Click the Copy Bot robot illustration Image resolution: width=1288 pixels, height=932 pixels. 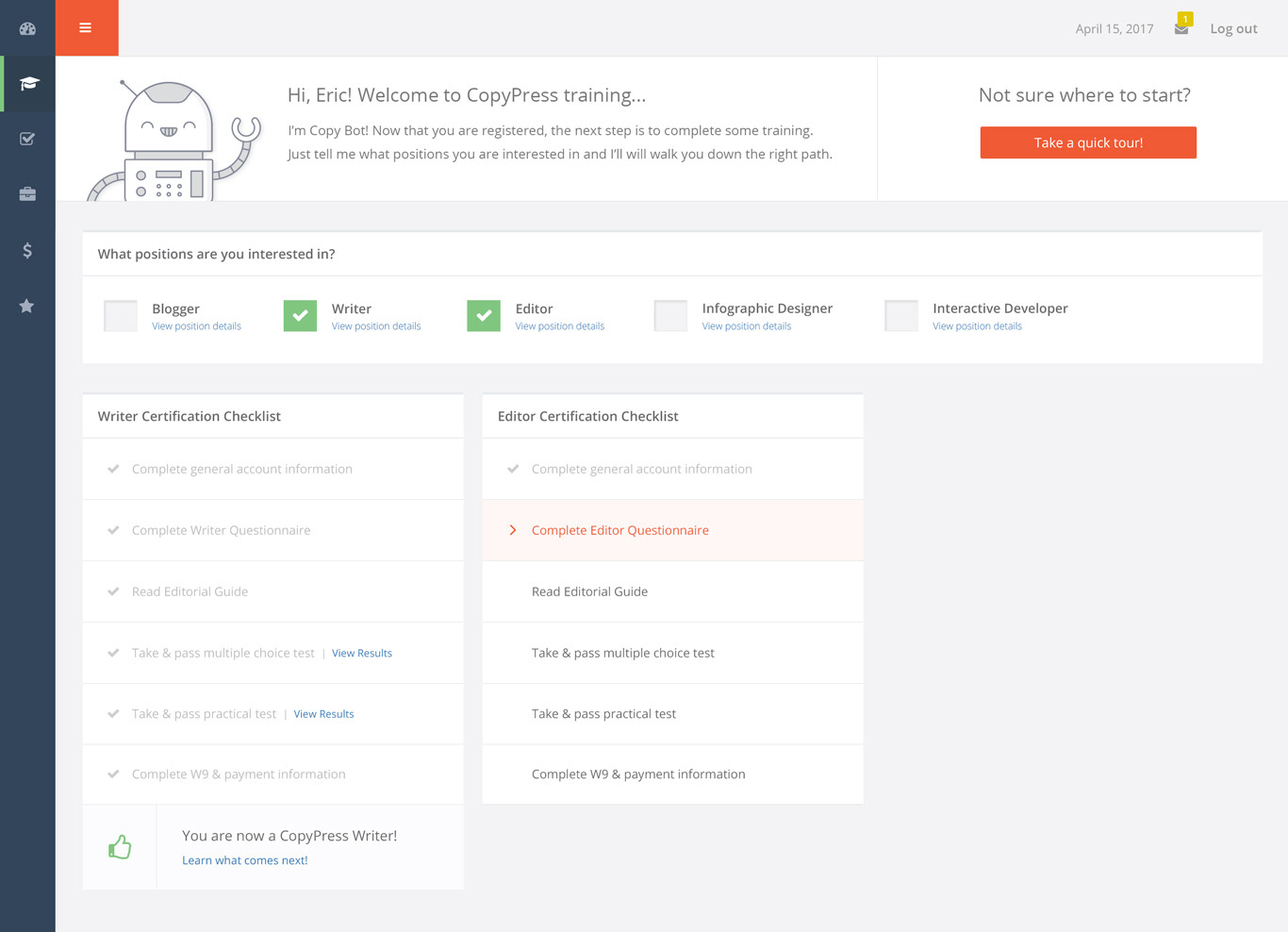173,140
